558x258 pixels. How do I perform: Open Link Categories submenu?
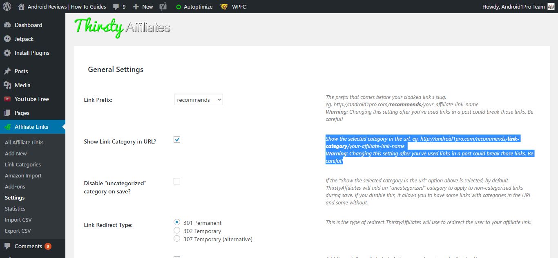23,164
